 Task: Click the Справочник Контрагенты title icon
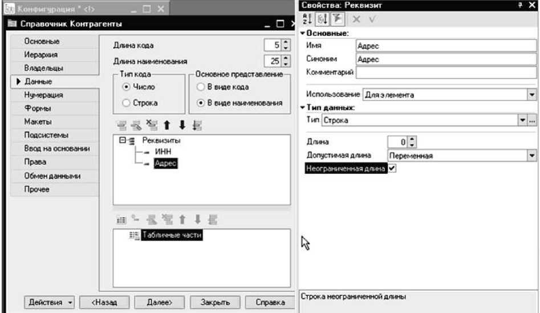tap(12, 23)
